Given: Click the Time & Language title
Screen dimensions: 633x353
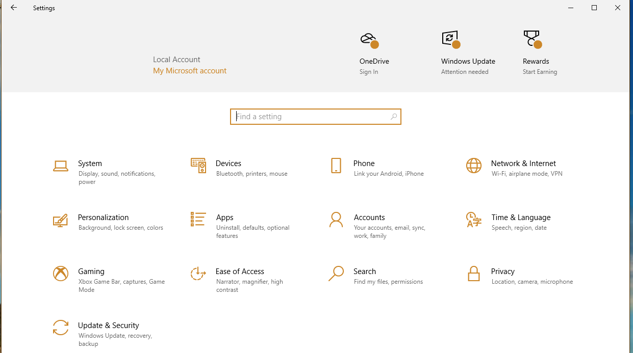Looking at the screenshot, I should pyautogui.click(x=521, y=218).
